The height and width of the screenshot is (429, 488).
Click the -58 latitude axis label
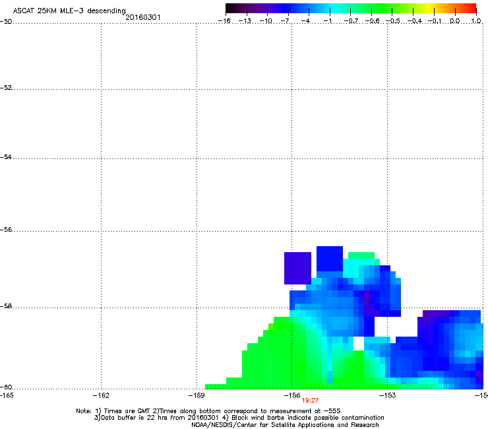click(x=6, y=306)
